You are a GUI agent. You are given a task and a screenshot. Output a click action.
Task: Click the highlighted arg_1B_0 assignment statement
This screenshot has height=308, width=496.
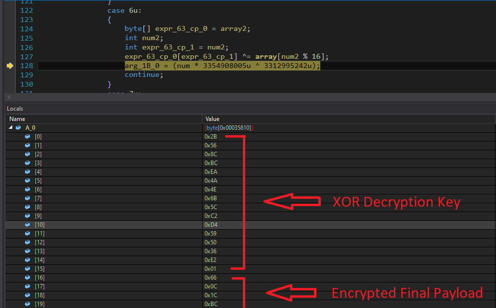pos(222,66)
